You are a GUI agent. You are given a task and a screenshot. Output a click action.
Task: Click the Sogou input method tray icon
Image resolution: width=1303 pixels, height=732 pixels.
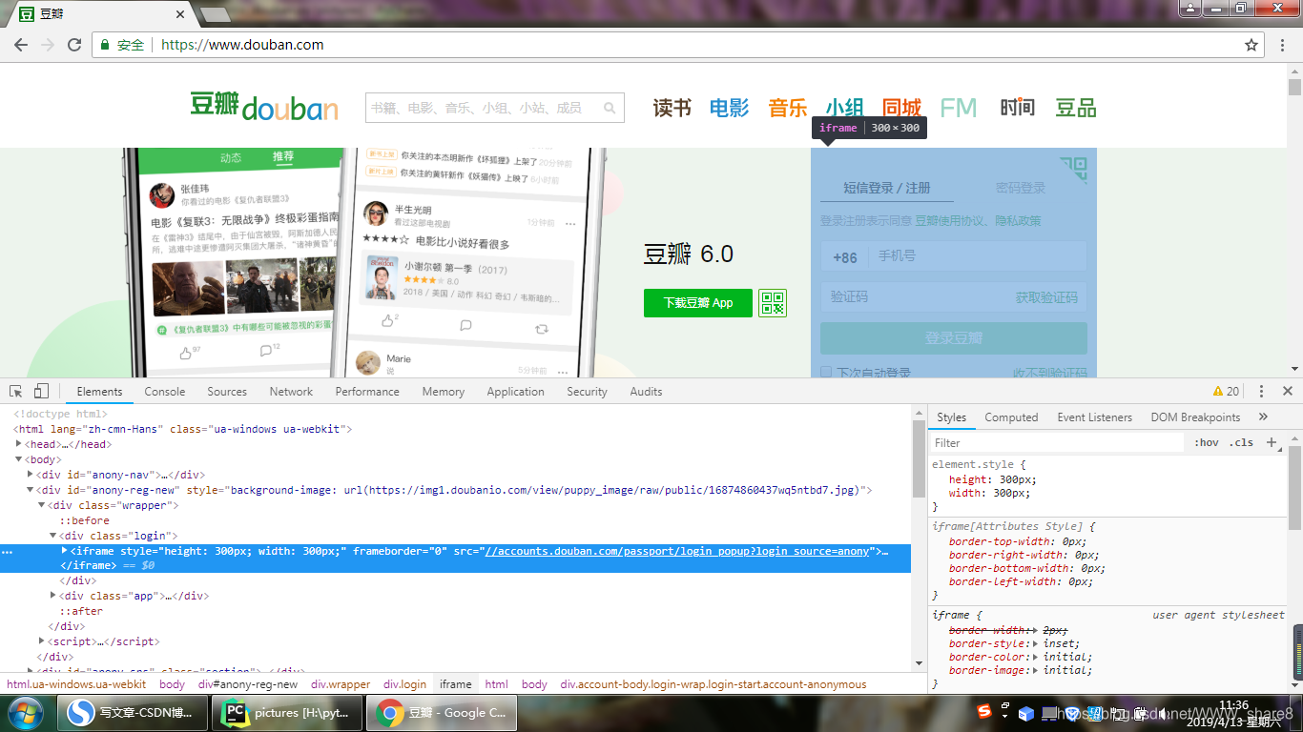(x=983, y=712)
